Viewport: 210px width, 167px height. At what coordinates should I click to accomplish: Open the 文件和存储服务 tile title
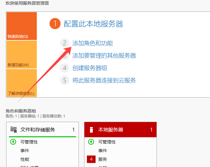37,130
